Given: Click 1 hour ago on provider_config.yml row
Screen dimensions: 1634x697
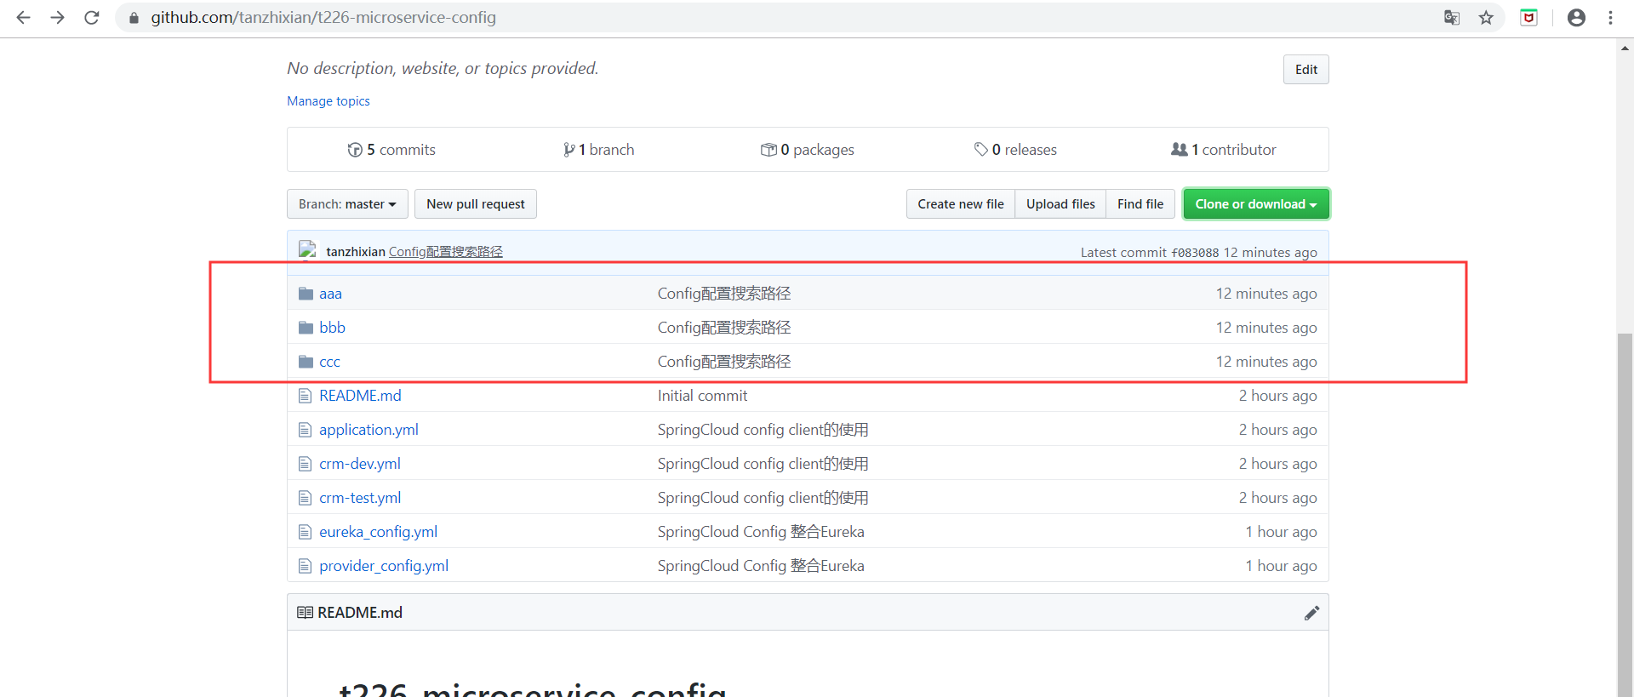Looking at the screenshot, I should tap(1281, 566).
